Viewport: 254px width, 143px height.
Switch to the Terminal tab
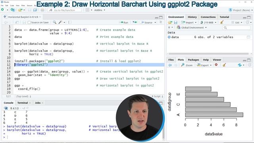[x=23, y=103]
